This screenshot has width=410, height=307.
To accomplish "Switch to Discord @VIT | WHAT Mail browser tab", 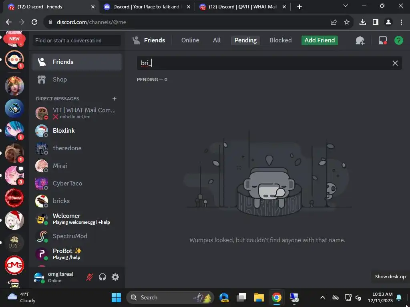I will click(x=242, y=7).
